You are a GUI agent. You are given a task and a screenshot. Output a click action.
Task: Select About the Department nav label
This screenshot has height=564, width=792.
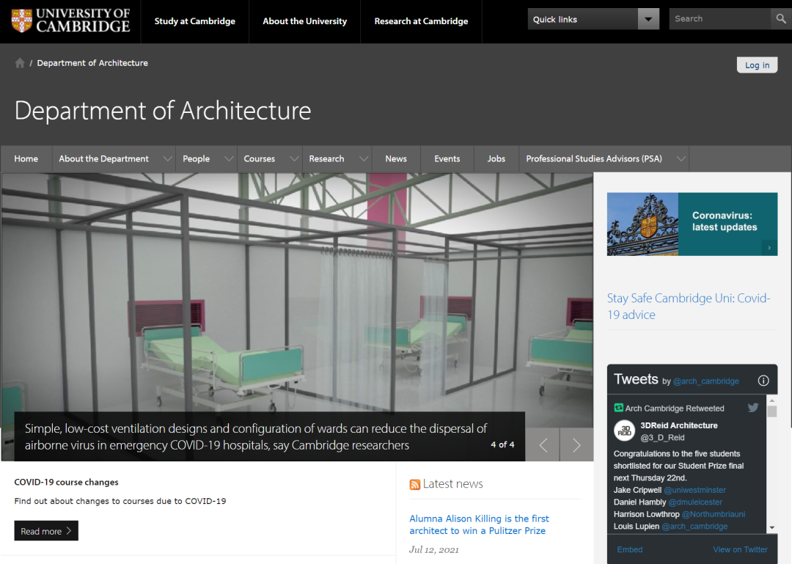tap(103, 158)
